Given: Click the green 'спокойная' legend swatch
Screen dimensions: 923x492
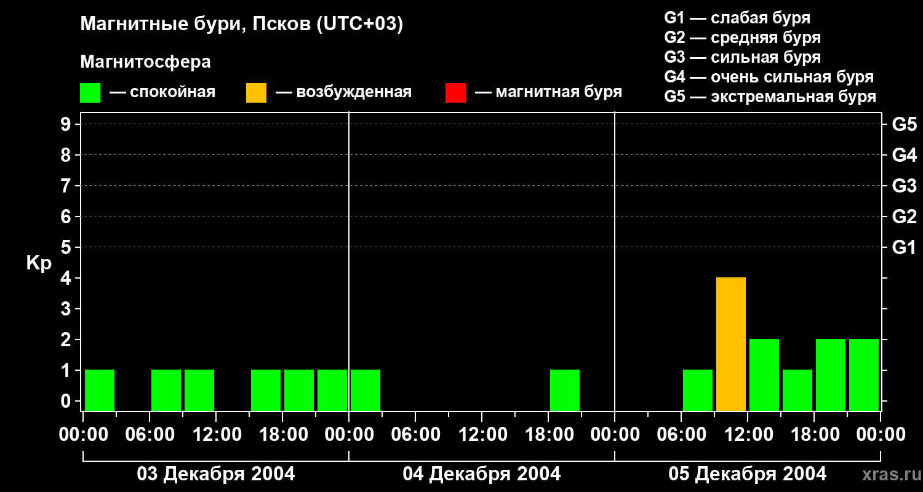Looking at the screenshot, I should (90, 93).
